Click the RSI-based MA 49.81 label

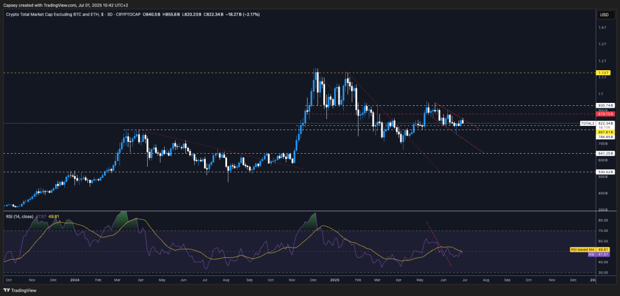point(590,250)
